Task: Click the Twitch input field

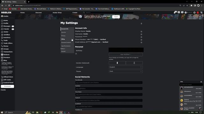Action: tap(109, 100)
